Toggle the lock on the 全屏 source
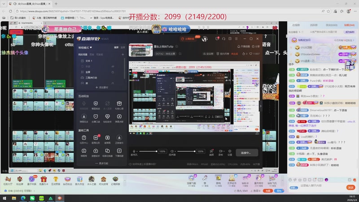The width and height of the screenshot is (359, 202). (113, 72)
